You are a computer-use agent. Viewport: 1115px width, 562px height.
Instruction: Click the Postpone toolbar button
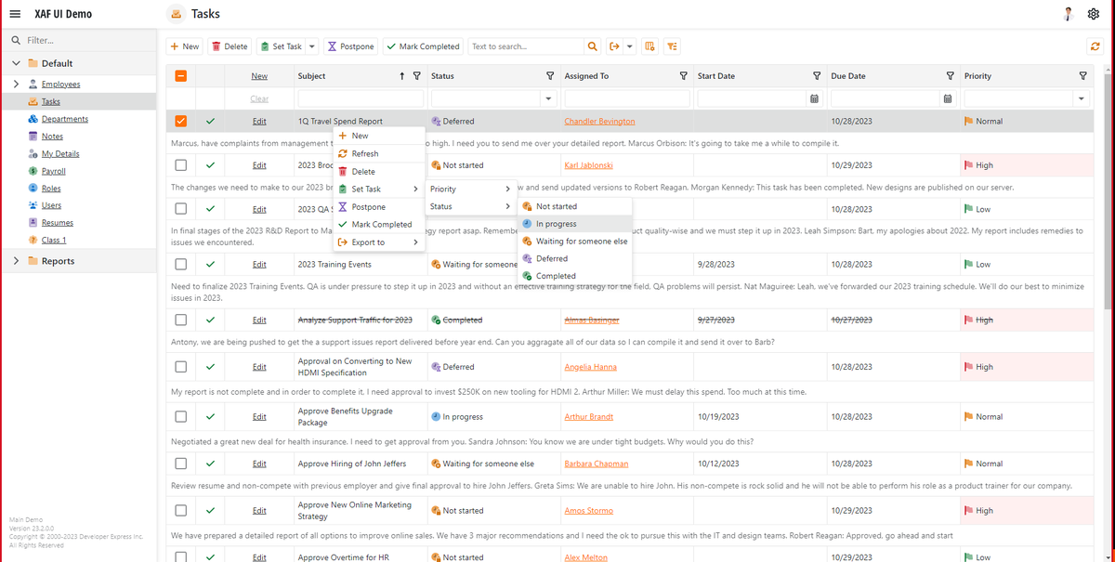pos(350,46)
